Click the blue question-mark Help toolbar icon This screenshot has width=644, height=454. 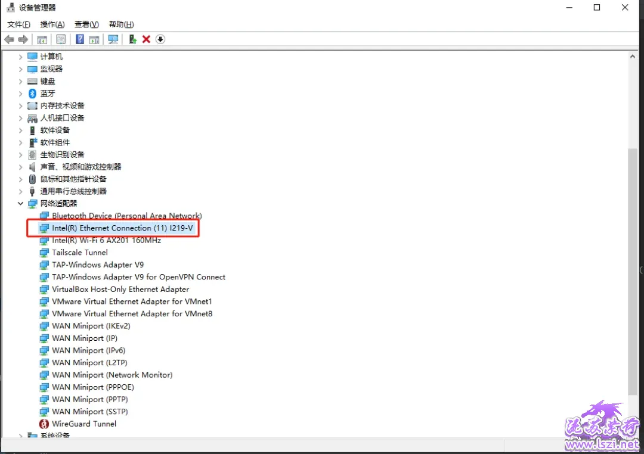point(80,39)
